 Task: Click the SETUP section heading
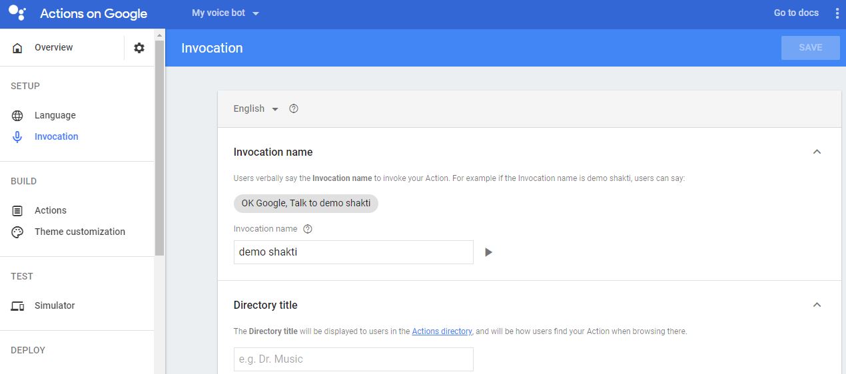click(25, 87)
